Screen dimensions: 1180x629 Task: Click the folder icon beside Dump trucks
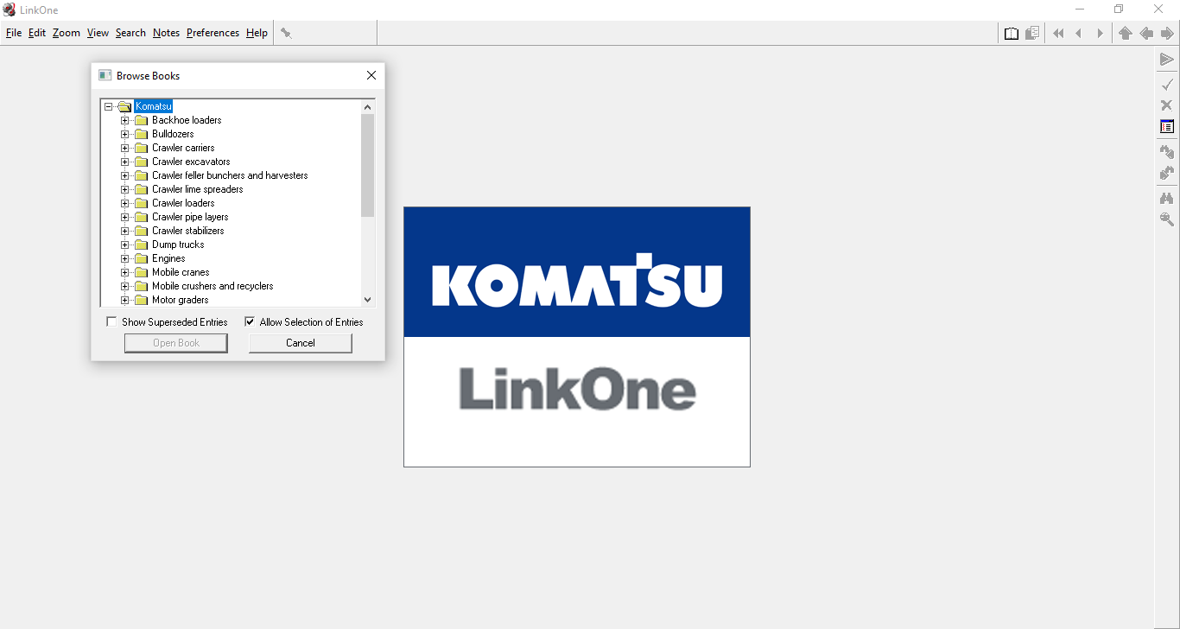pos(142,245)
